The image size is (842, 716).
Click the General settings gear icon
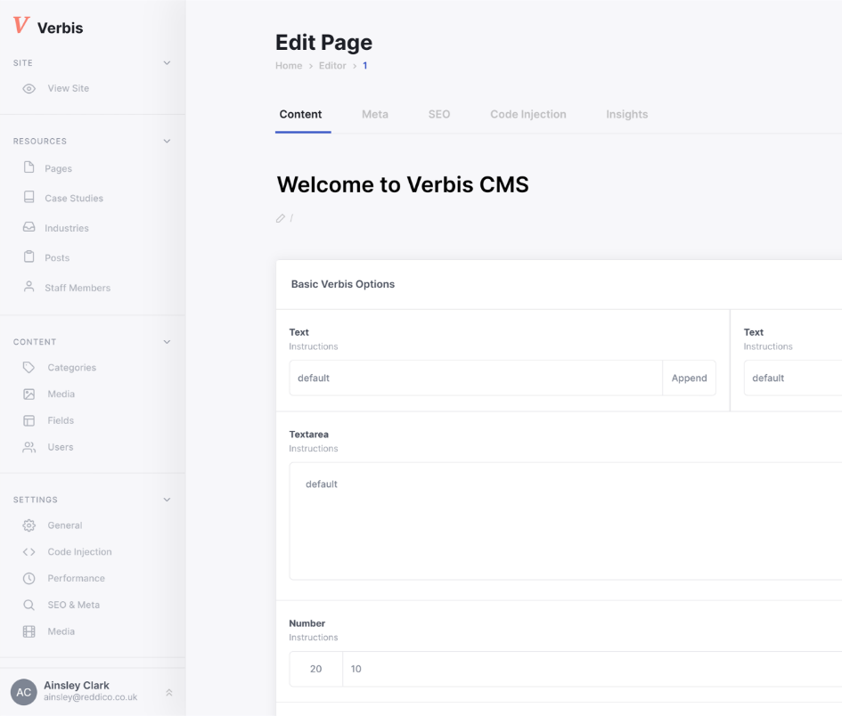pos(29,525)
